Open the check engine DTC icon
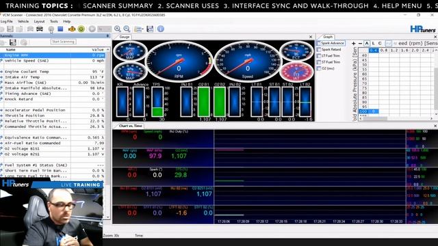Viewport: 438px width, 246px height. click(x=72, y=29)
